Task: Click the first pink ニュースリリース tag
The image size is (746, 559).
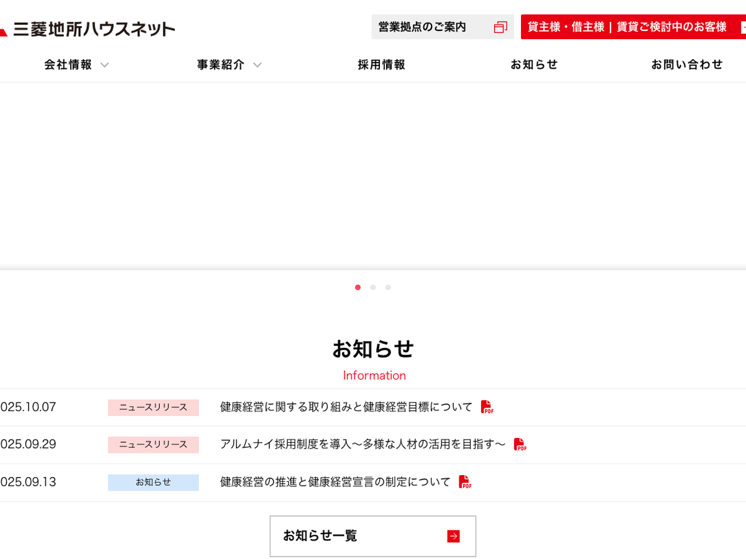Action: point(153,407)
